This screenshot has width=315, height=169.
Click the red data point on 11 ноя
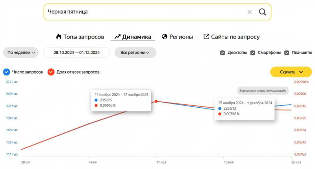[x=156, y=101]
